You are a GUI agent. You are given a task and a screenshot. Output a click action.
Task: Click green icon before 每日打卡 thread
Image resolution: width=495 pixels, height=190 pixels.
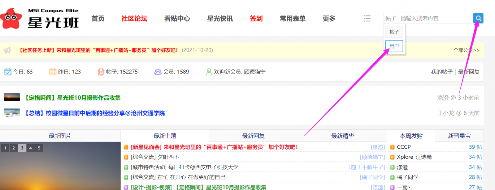(x=126, y=167)
